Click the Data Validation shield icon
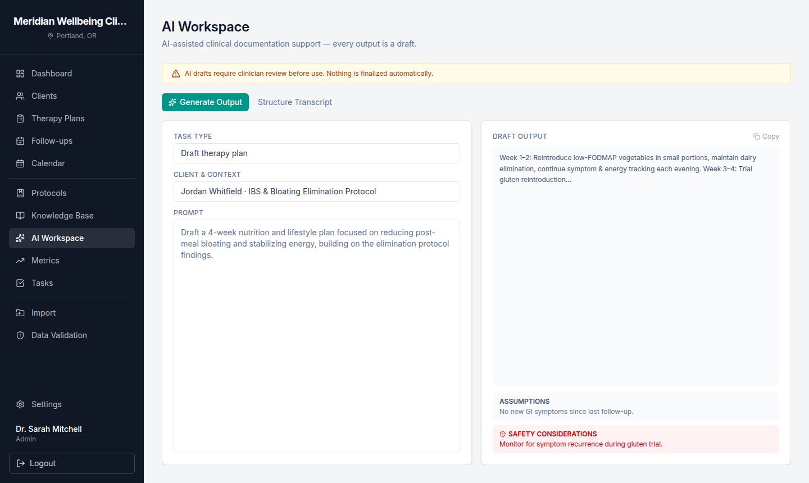This screenshot has height=483, width=809. [20, 335]
